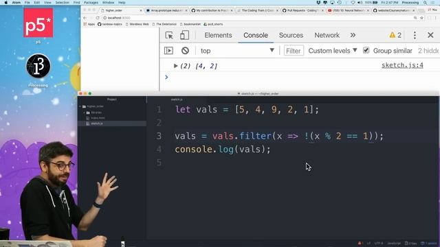Switch to the Array.prototype.reduce Chrome tab
The width and height of the screenshot is (440, 247).
click(166, 10)
